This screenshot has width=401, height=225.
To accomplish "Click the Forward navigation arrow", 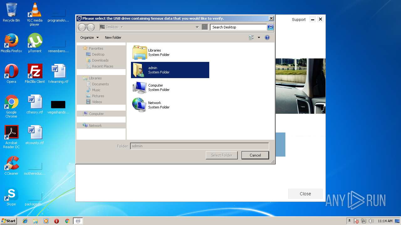I will [x=91, y=27].
